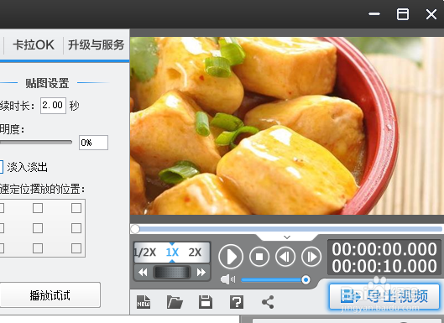Click the jog wheel between arrows
This screenshot has height=323, width=444.
click(172, 273)
